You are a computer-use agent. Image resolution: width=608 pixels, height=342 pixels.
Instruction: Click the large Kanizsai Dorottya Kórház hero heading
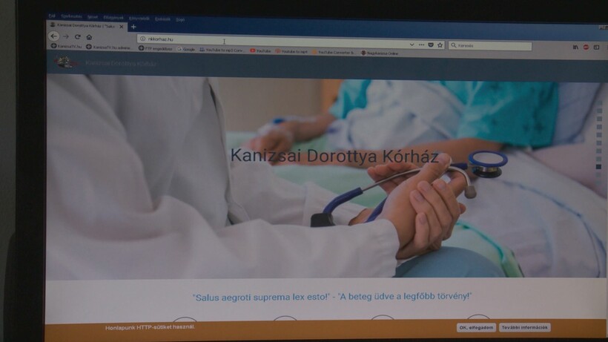pos(334,156)
